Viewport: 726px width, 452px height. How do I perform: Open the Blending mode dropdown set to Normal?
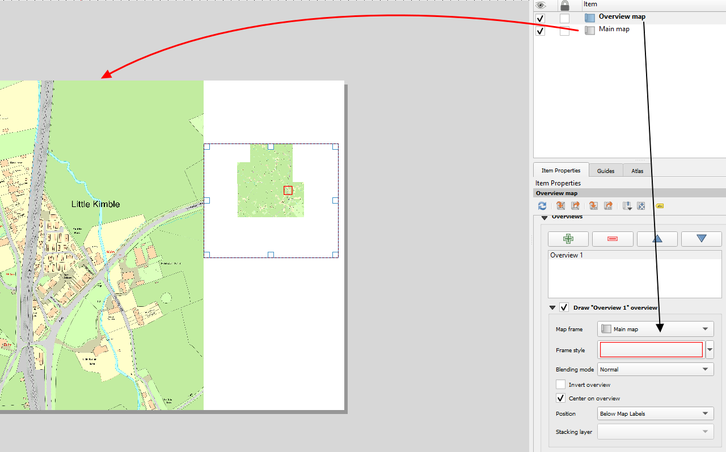point(655,369)
